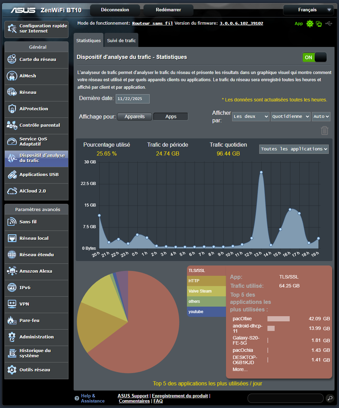Select the Statistiques tab
Screen dimensions: 339x408
coord(88,40)
